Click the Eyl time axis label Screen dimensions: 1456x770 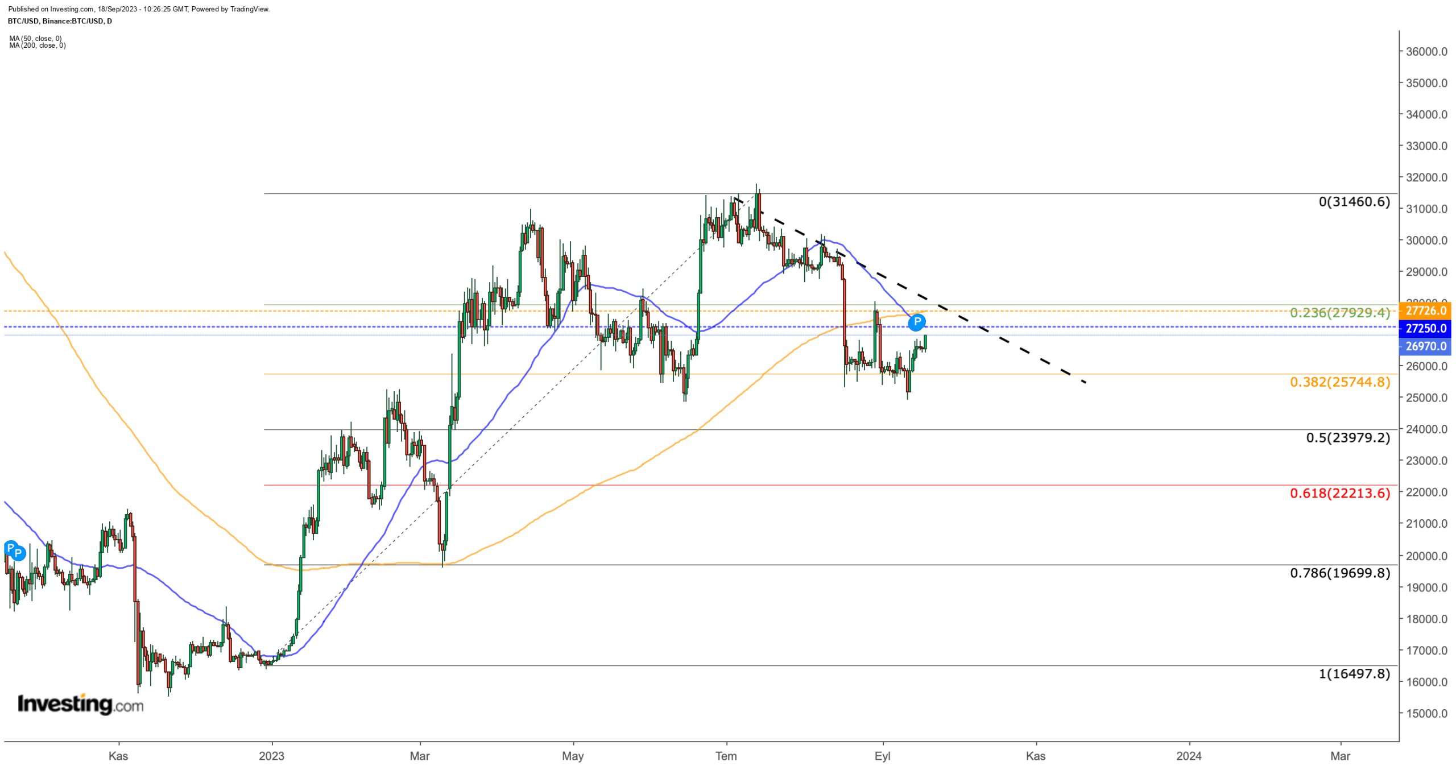click(882, 756)
